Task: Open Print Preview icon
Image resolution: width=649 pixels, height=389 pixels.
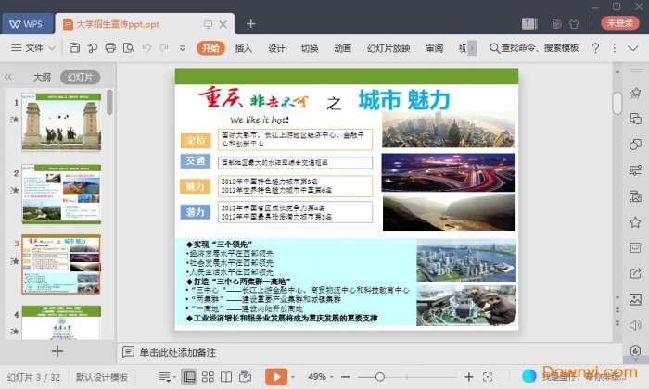Action: click(128, 48)
